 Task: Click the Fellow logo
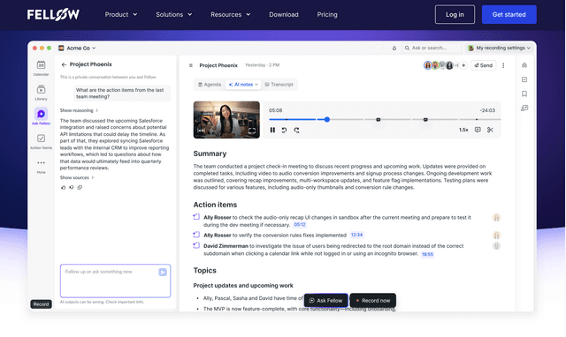53,14
